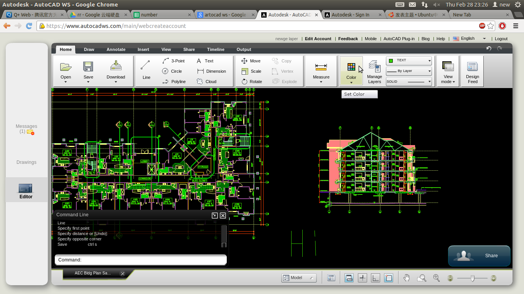
Task: Switch to the Timeline tab
Action: [216, 49]
